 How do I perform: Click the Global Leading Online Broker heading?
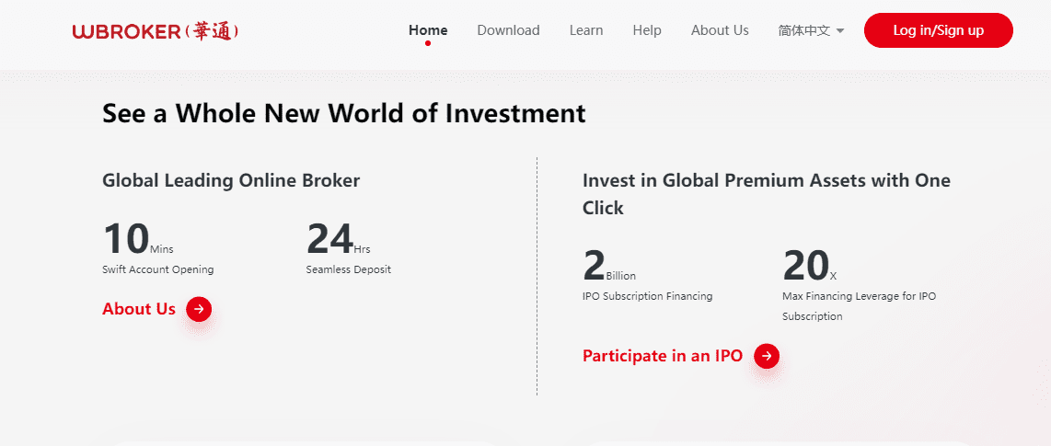(231, 180)
